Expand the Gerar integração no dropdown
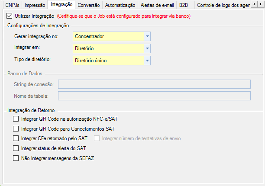 tap(147, 36)
